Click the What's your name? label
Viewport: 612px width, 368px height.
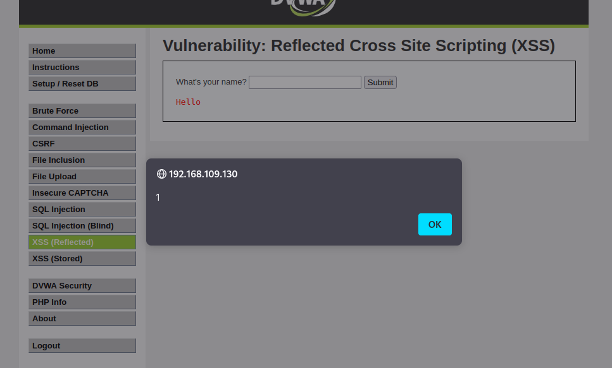(x=211, y=82)
